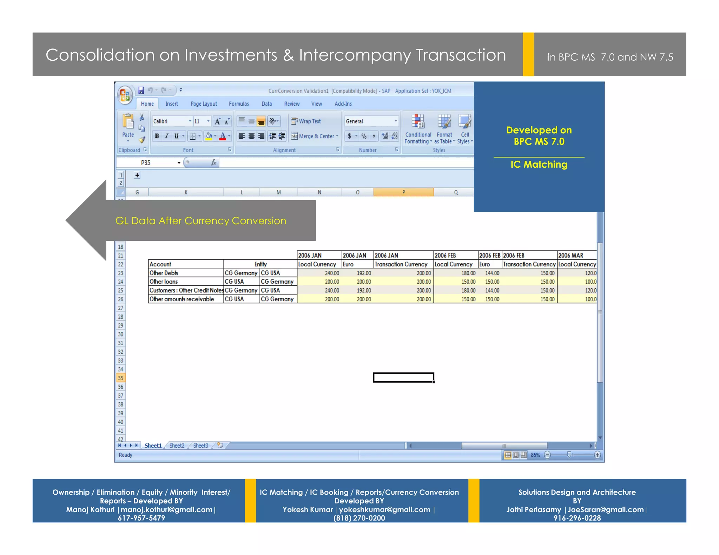719x555 pixels.
Task: Open text orientation options
Action: pyautogui.click(x=274, y=121)
